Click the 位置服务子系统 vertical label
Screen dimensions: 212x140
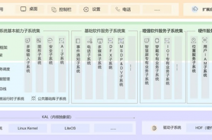[x=194, y=59]
